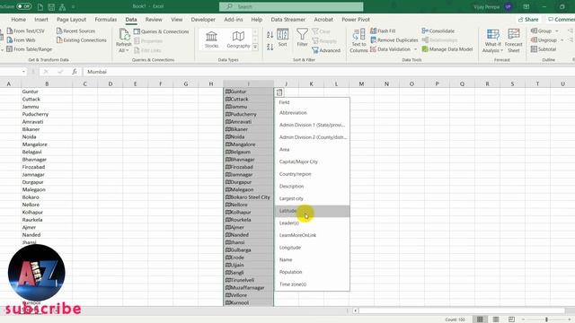
Task: Open the Data Streamer tab
Action: tap(287, 20)
